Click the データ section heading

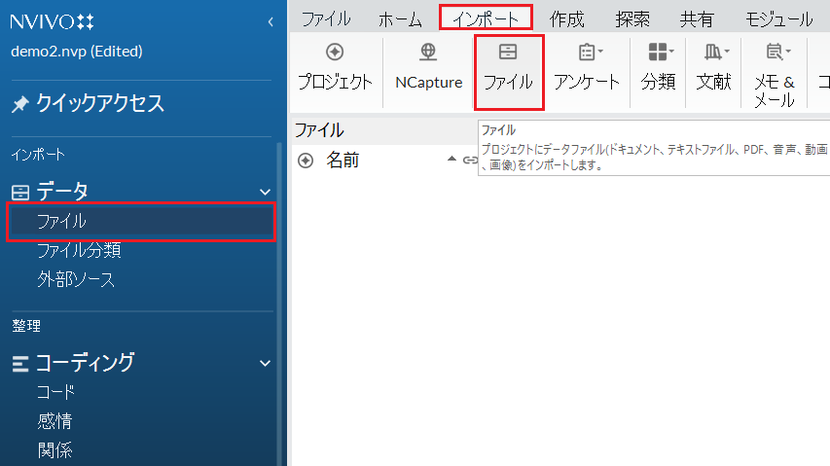62,192
